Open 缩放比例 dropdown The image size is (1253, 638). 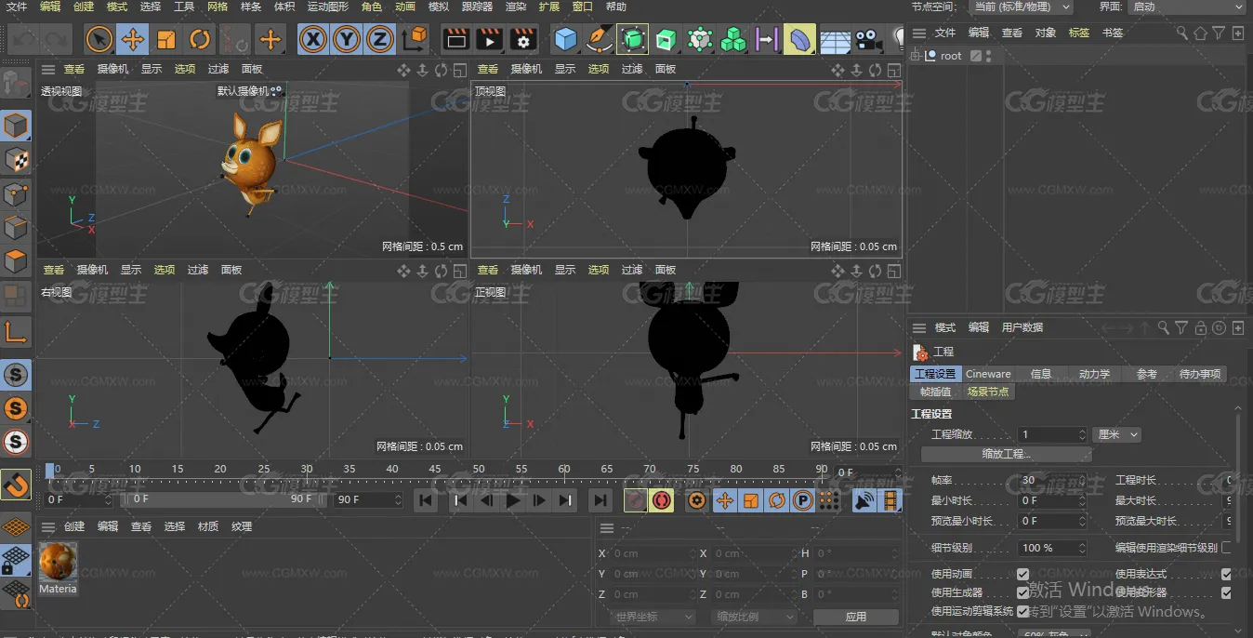[755, 617]
